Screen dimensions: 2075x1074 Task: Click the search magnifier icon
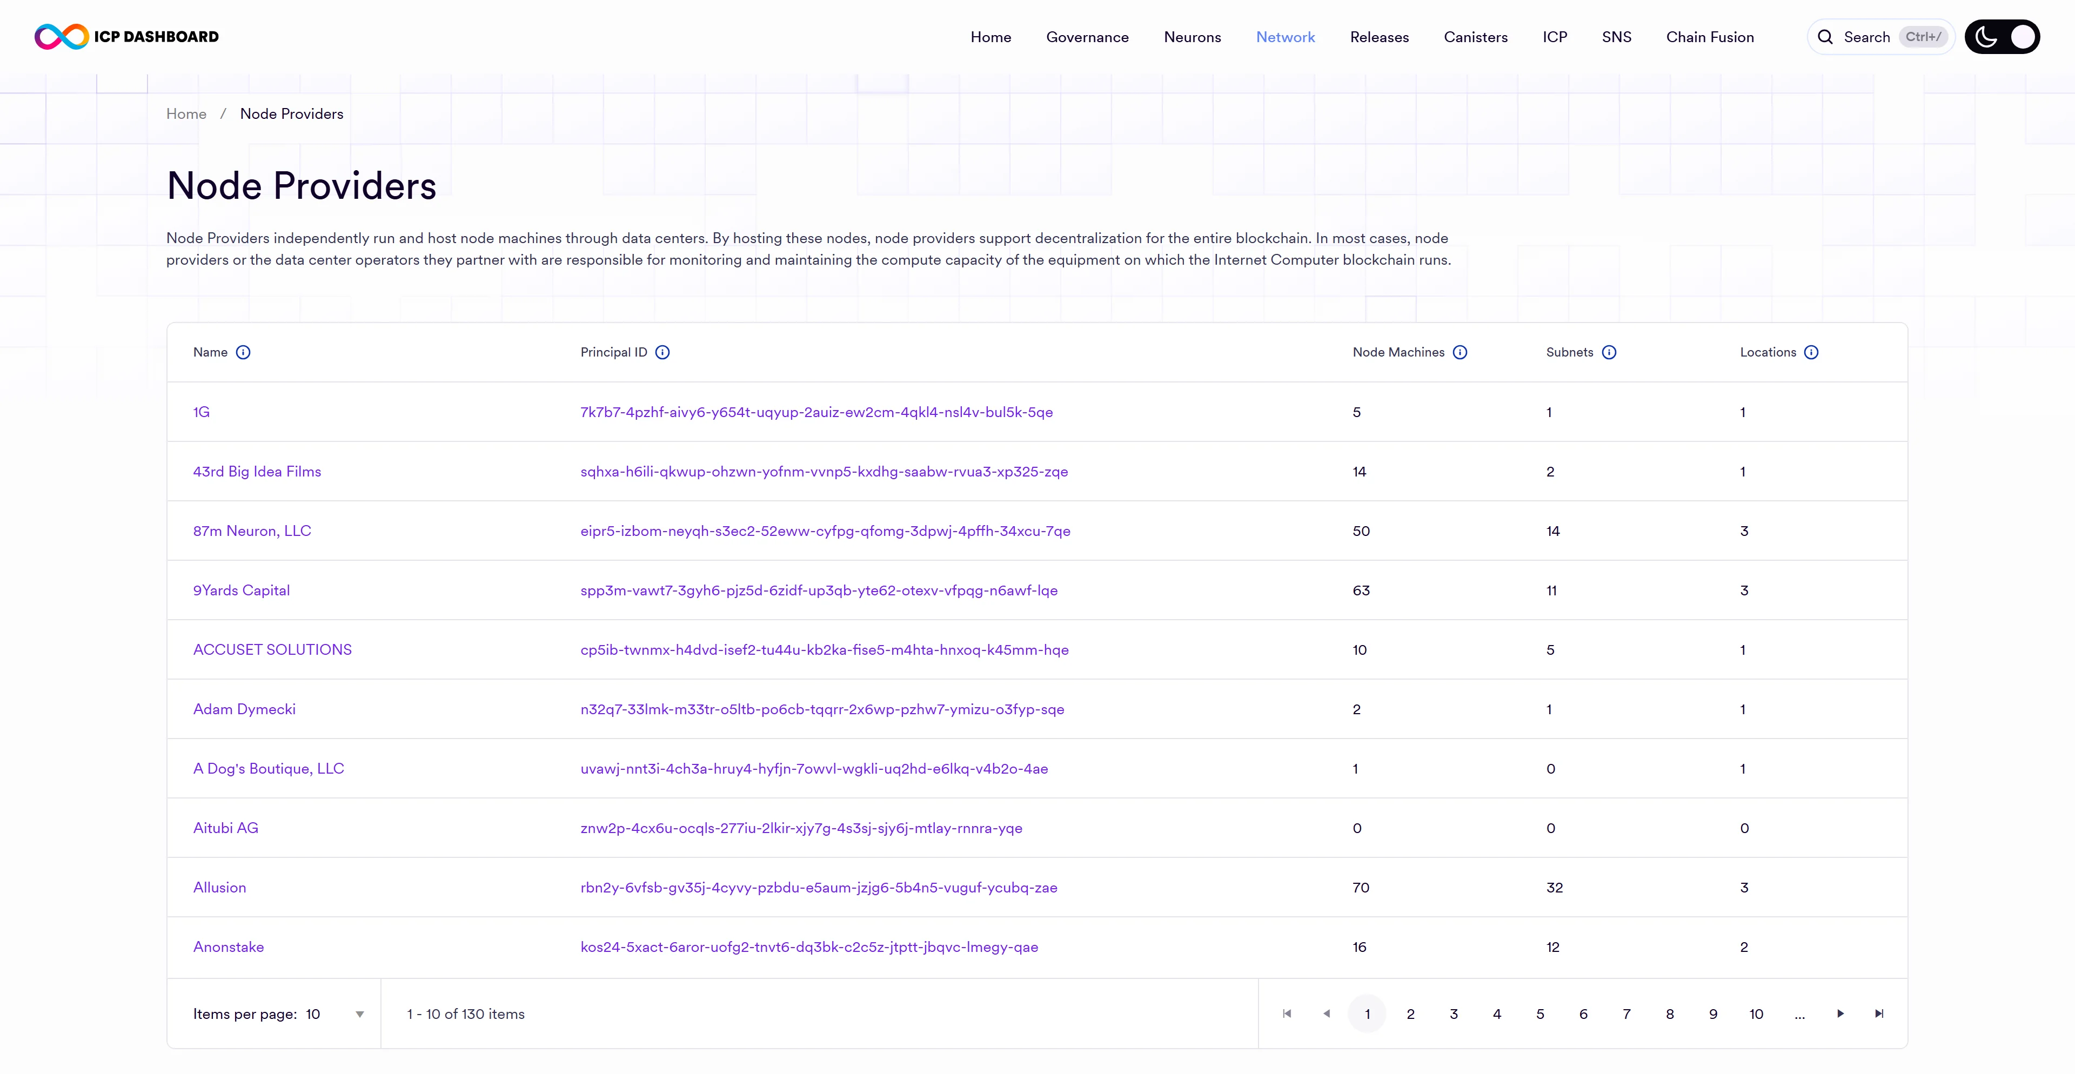coord(1825,37)
